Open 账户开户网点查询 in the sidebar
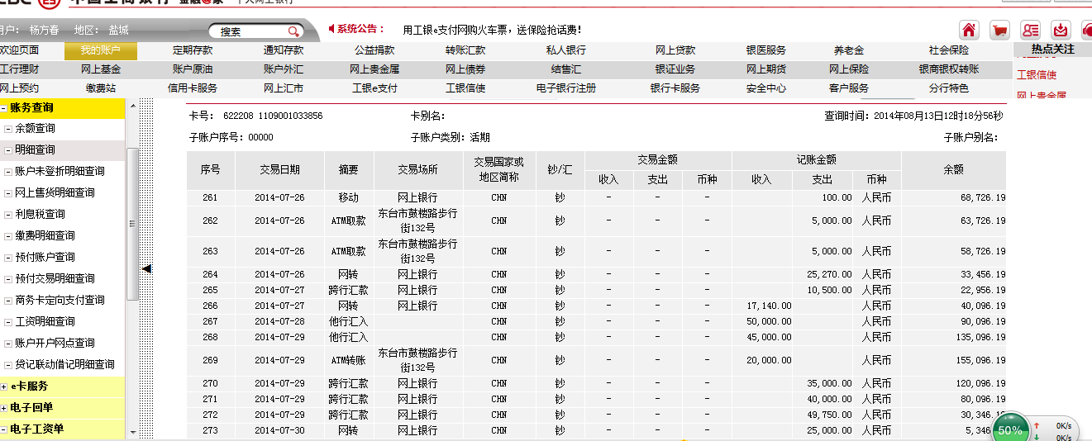 [55, 343]
